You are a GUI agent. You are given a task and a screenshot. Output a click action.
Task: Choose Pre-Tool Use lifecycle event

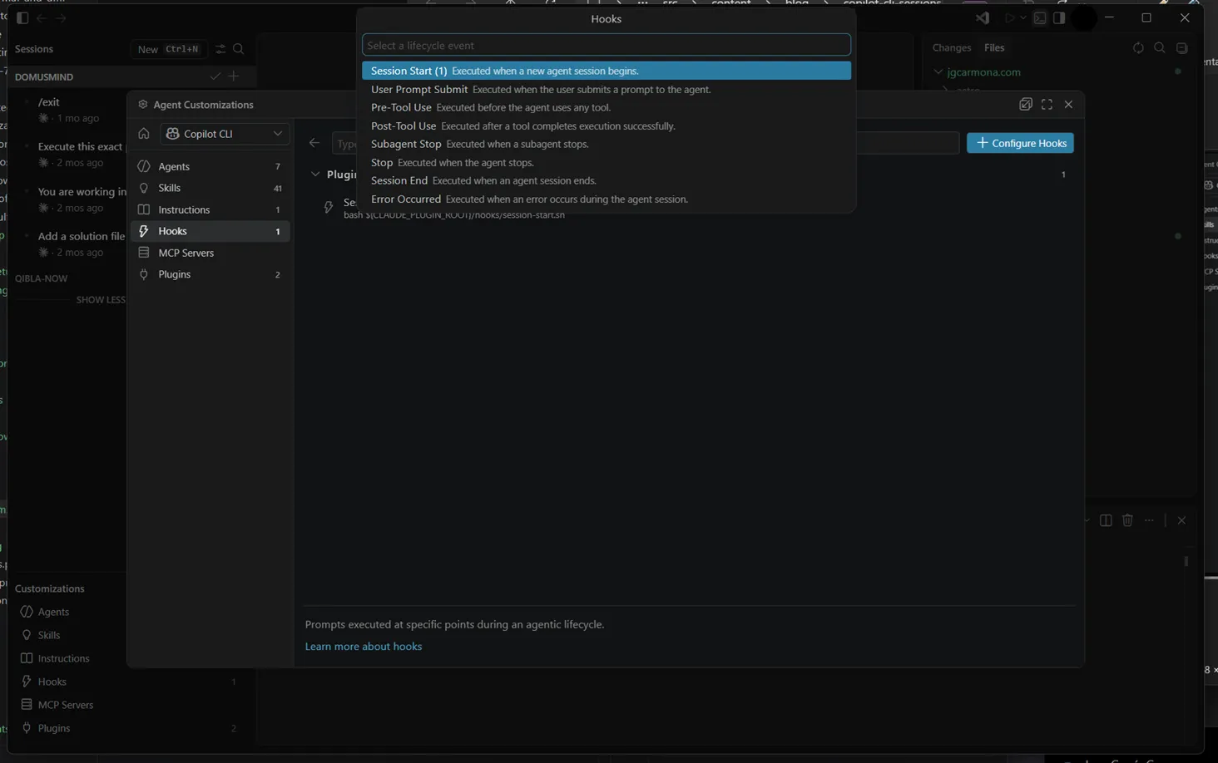(607, 107)
